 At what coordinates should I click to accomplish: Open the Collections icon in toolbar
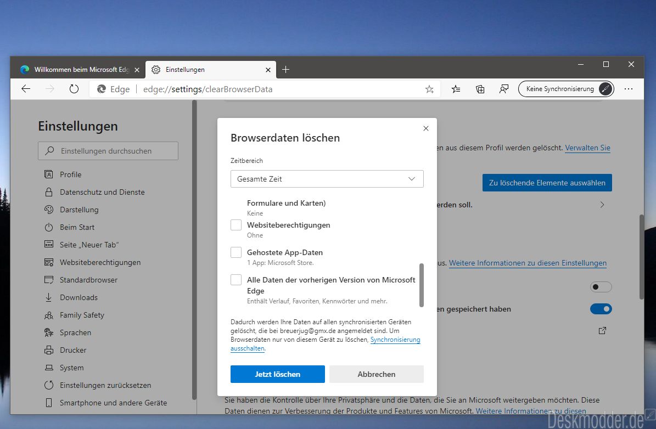point(480,89)
